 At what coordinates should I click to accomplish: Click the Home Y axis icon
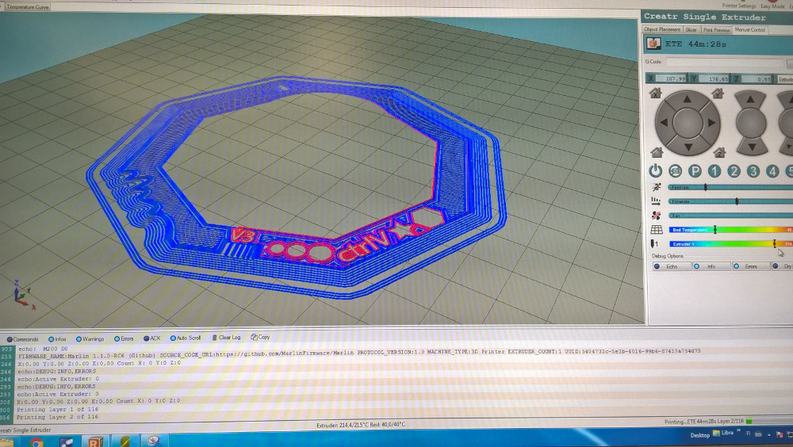coord(717,93)
